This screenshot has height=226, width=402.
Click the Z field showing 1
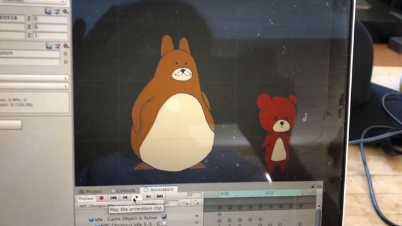[x=50, y=35]
